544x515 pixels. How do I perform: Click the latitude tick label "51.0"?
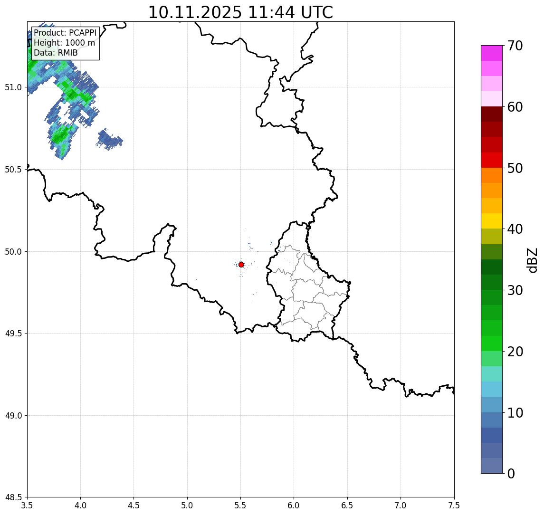click(x=13, y=87)
